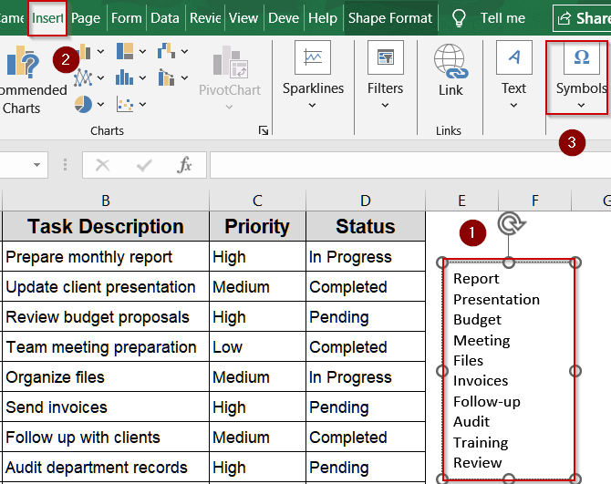611x484 pixels.
Task: Expand the Symbols menu chevron
Action: [x=581, y=105]
